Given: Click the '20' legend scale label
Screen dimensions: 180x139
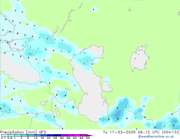Looking at the screenshot, I should (x=49, y=138).
